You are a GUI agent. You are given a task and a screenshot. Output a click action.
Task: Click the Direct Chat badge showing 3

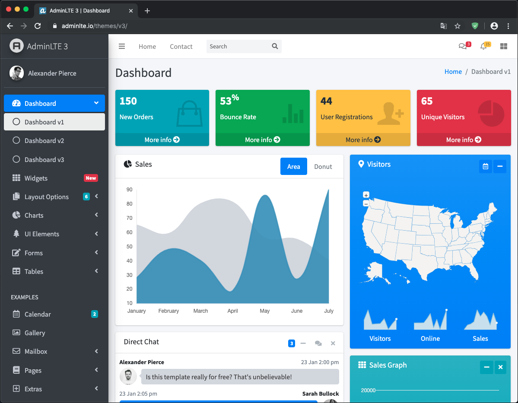(x=291, y=343)
